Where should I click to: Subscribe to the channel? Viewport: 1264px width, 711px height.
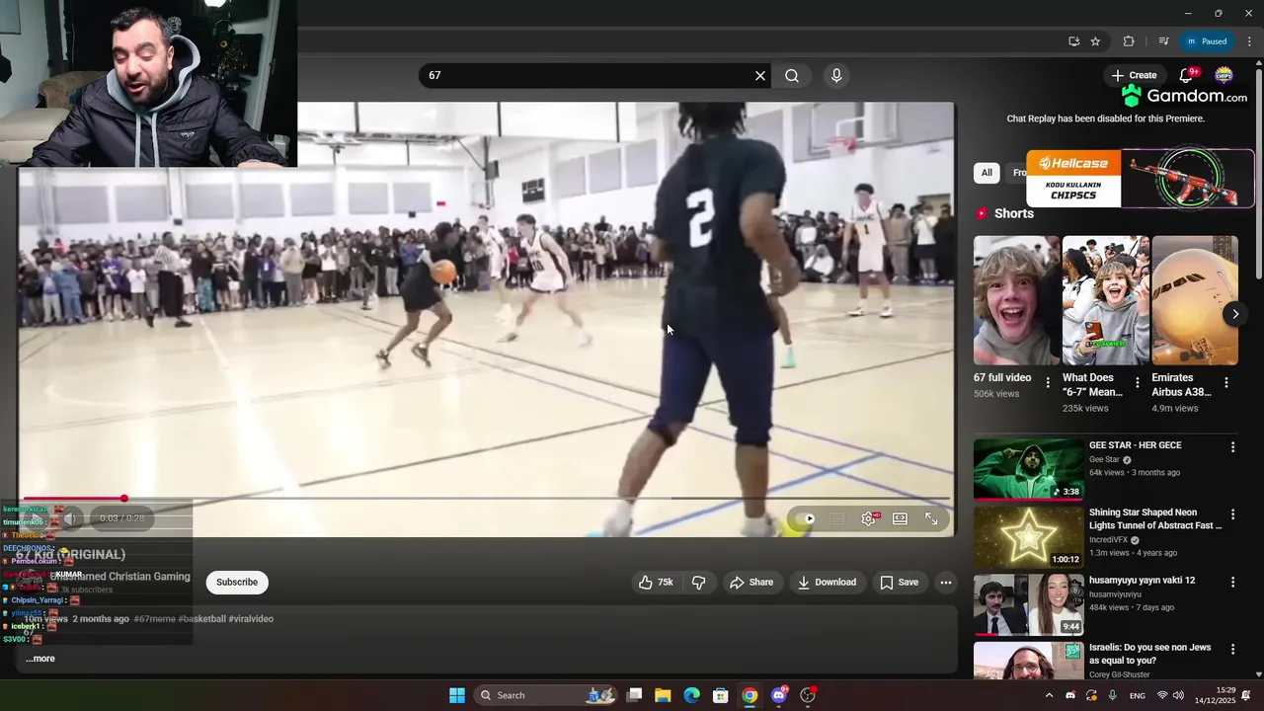tap(237, 583)
